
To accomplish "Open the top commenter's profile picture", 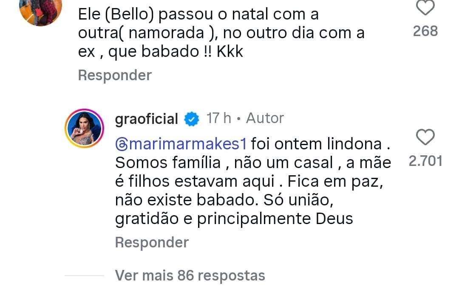I will pos(42,8).
